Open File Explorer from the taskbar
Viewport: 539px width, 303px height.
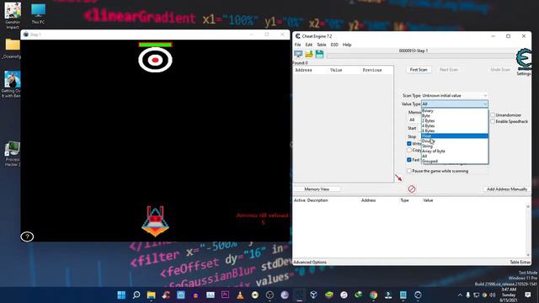pos(152,295)
